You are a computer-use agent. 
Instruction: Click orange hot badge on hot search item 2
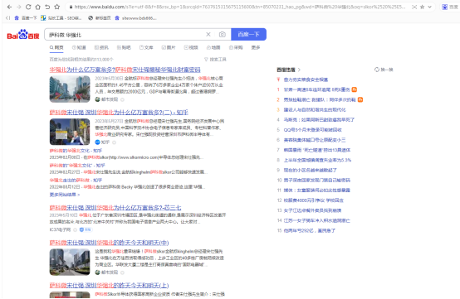360,99
